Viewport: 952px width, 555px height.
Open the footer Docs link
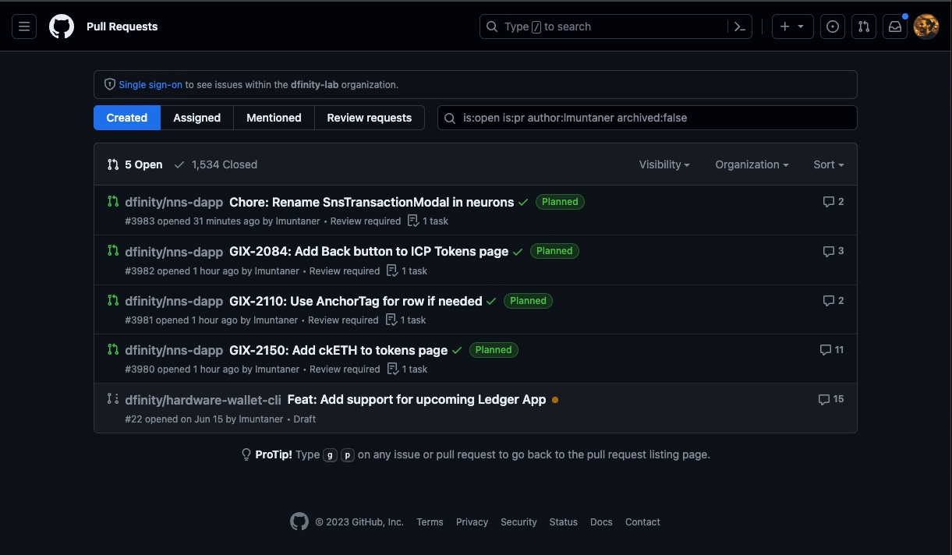pos(601,522)
